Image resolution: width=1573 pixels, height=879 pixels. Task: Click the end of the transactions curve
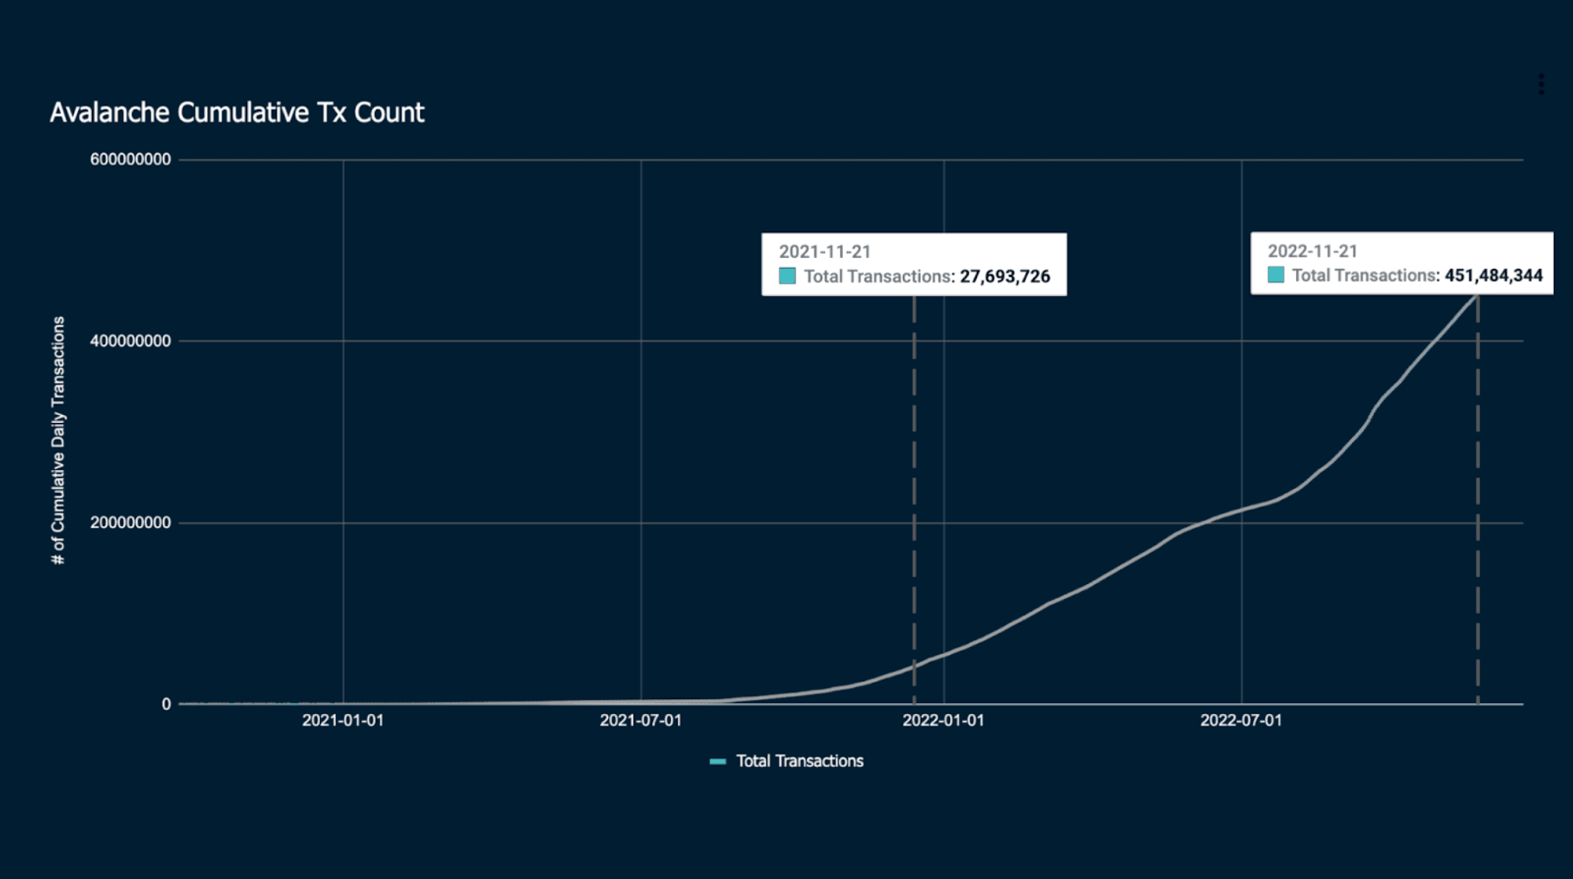1477,296
